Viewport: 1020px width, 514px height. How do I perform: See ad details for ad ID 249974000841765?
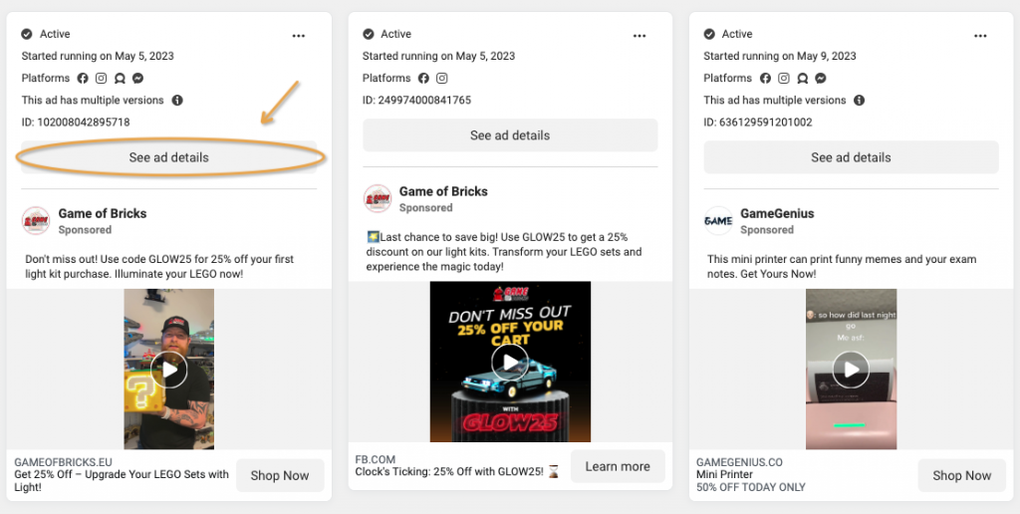tap(510, 135)
